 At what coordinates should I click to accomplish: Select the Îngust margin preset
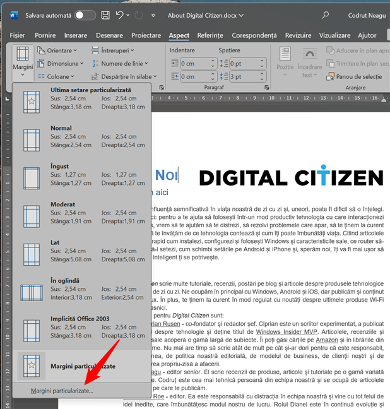click(x=82, y=178)
